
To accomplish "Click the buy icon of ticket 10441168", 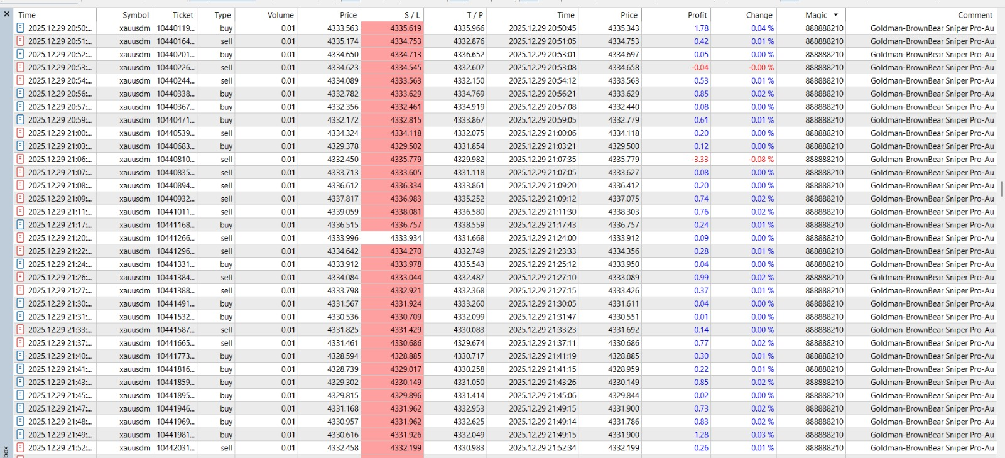I will coord(20,225).
